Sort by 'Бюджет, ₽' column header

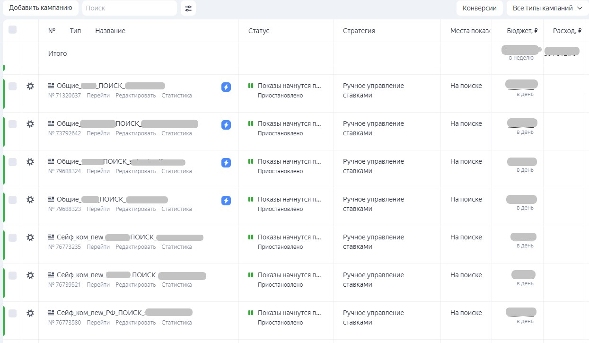pyautogui.click(x=522, y=31)
